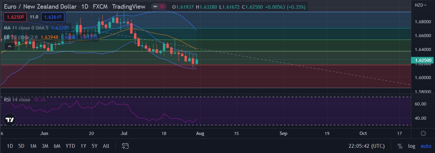Collapse the indicator legend with chevron button
The image size is (435, 153).
pyautogui.click(x=10, y=46)
